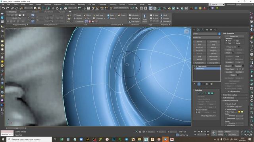Open the Utilities tab in command panel
Image resolution: width=254 pixels, height=142 pixels.
tap(215, 30)
